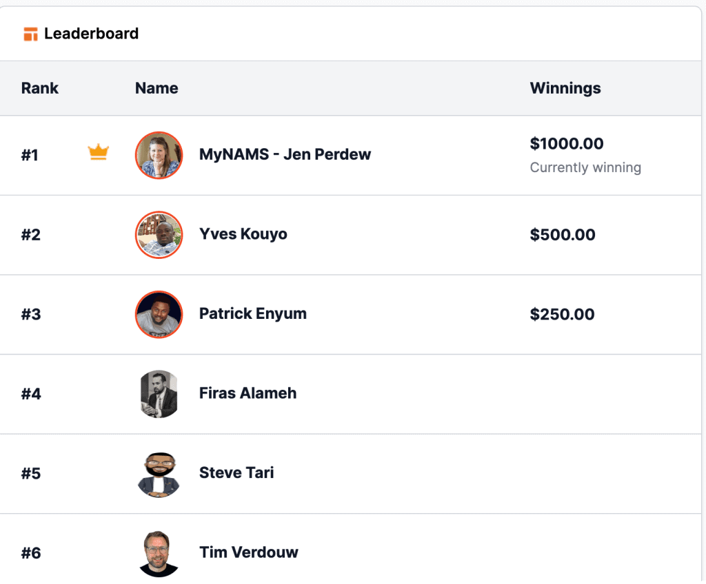Click the Rank column header
Image resolution: width=706 pixels, height=584 pixels.
click(x=39, y=88)
